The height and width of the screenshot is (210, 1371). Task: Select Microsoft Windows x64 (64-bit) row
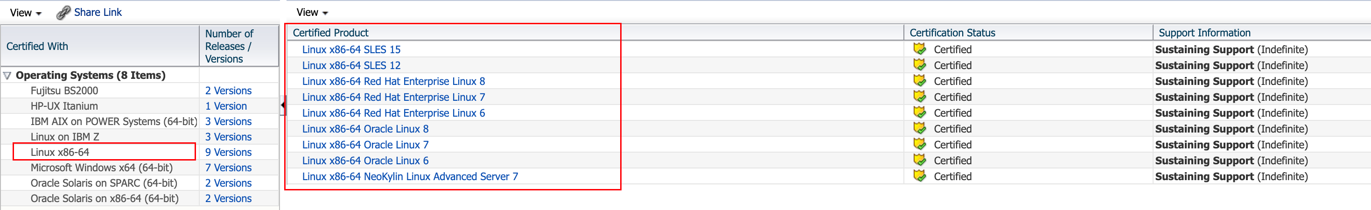101,168
